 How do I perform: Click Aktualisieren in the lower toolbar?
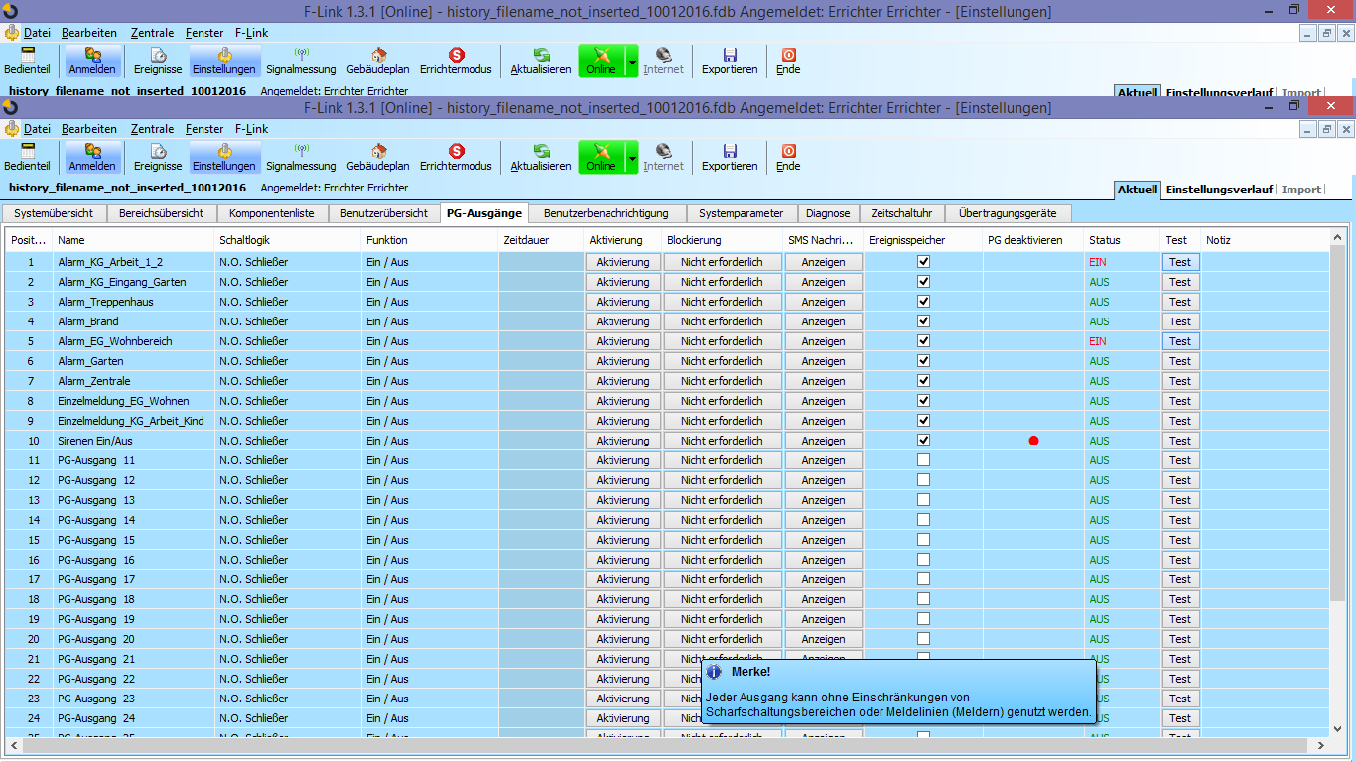click(541, 157)
